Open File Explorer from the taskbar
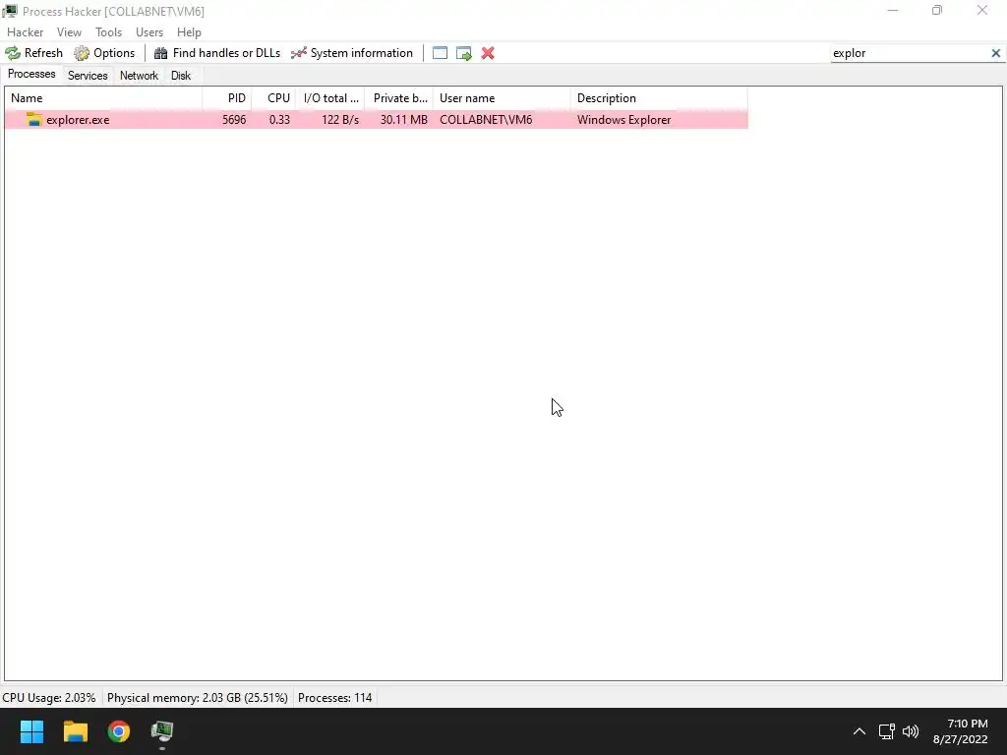This screenshot has width=1007, height=755. pos(75,731)
